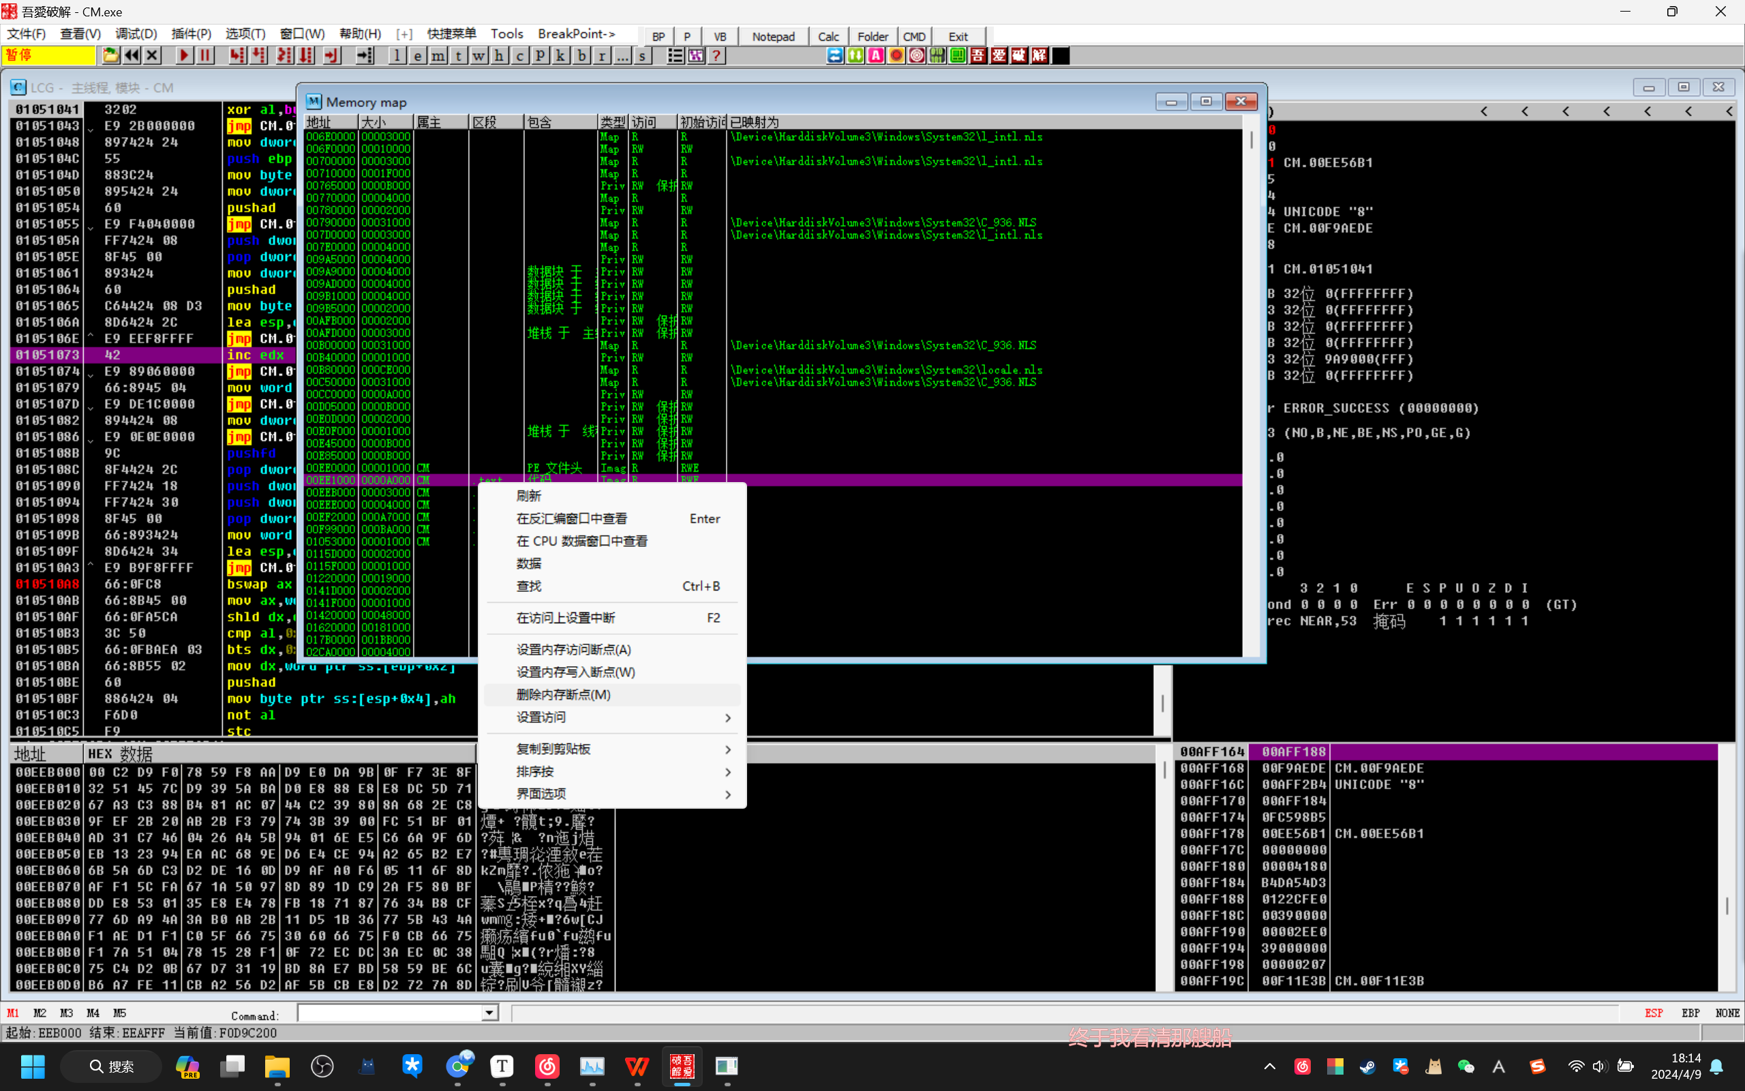
Task: Choose 在访问上设置中断 in context menu
Action: click(612, 618)
